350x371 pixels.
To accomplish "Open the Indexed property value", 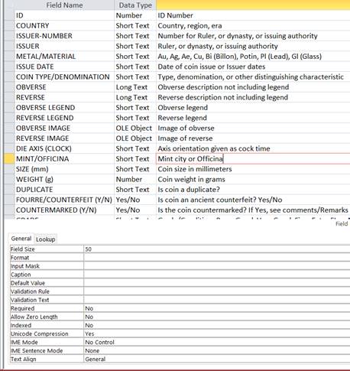I will tap(216, 325).
